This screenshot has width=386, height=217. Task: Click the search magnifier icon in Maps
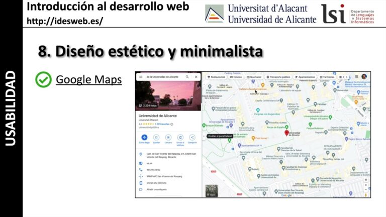point(187,77)
